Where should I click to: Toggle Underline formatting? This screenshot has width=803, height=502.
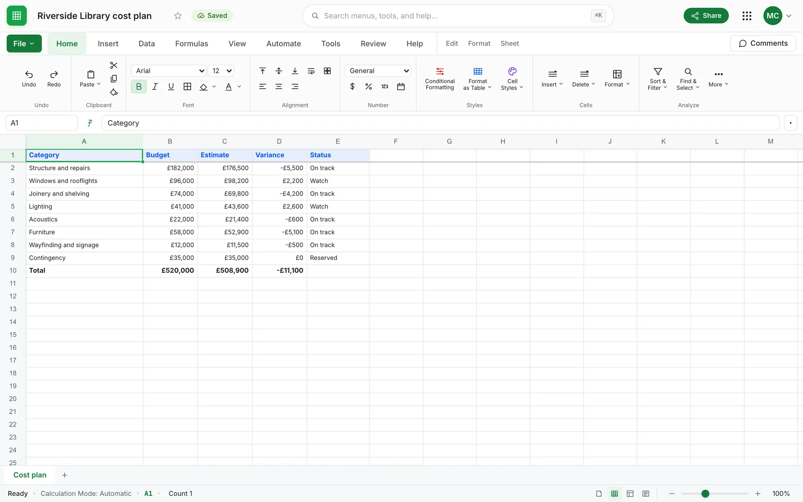pos(171,87)
